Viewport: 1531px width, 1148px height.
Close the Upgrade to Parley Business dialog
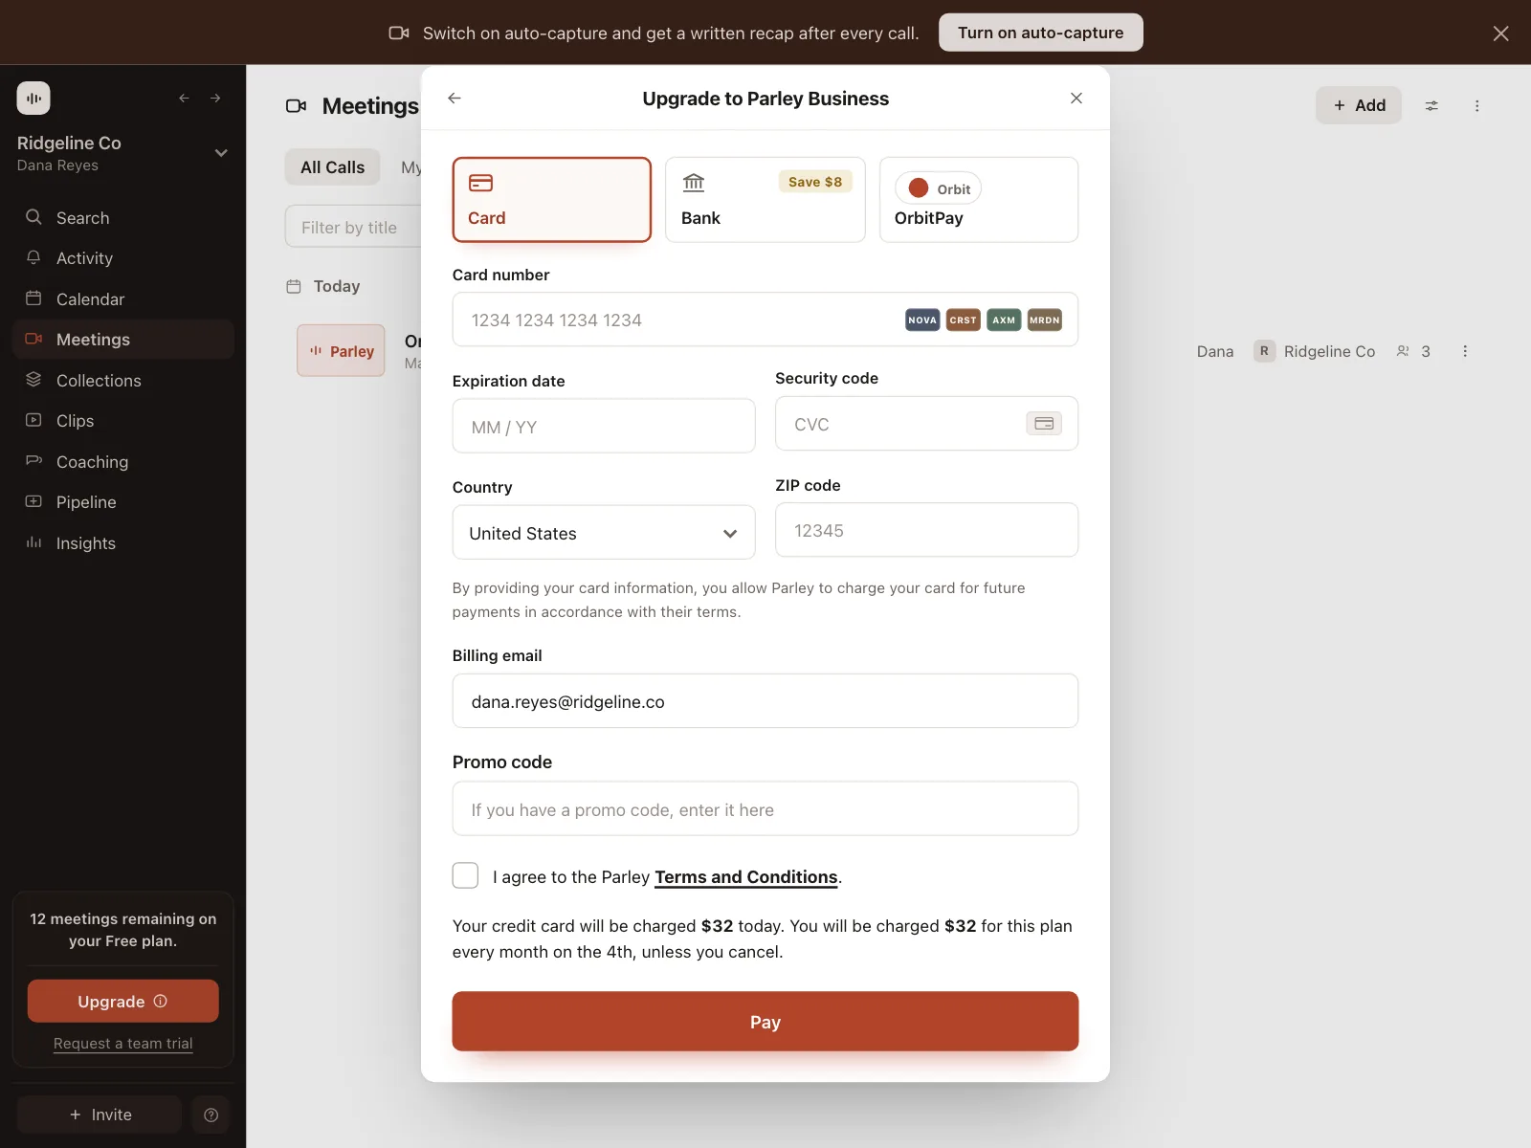click(1076, 98)
